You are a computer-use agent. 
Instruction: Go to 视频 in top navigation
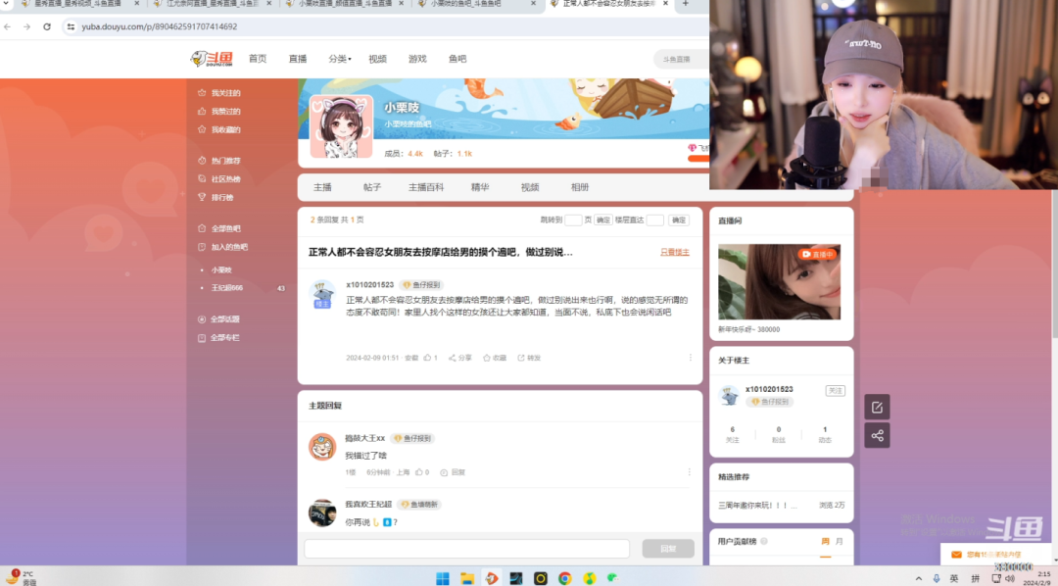click(378, 59)
